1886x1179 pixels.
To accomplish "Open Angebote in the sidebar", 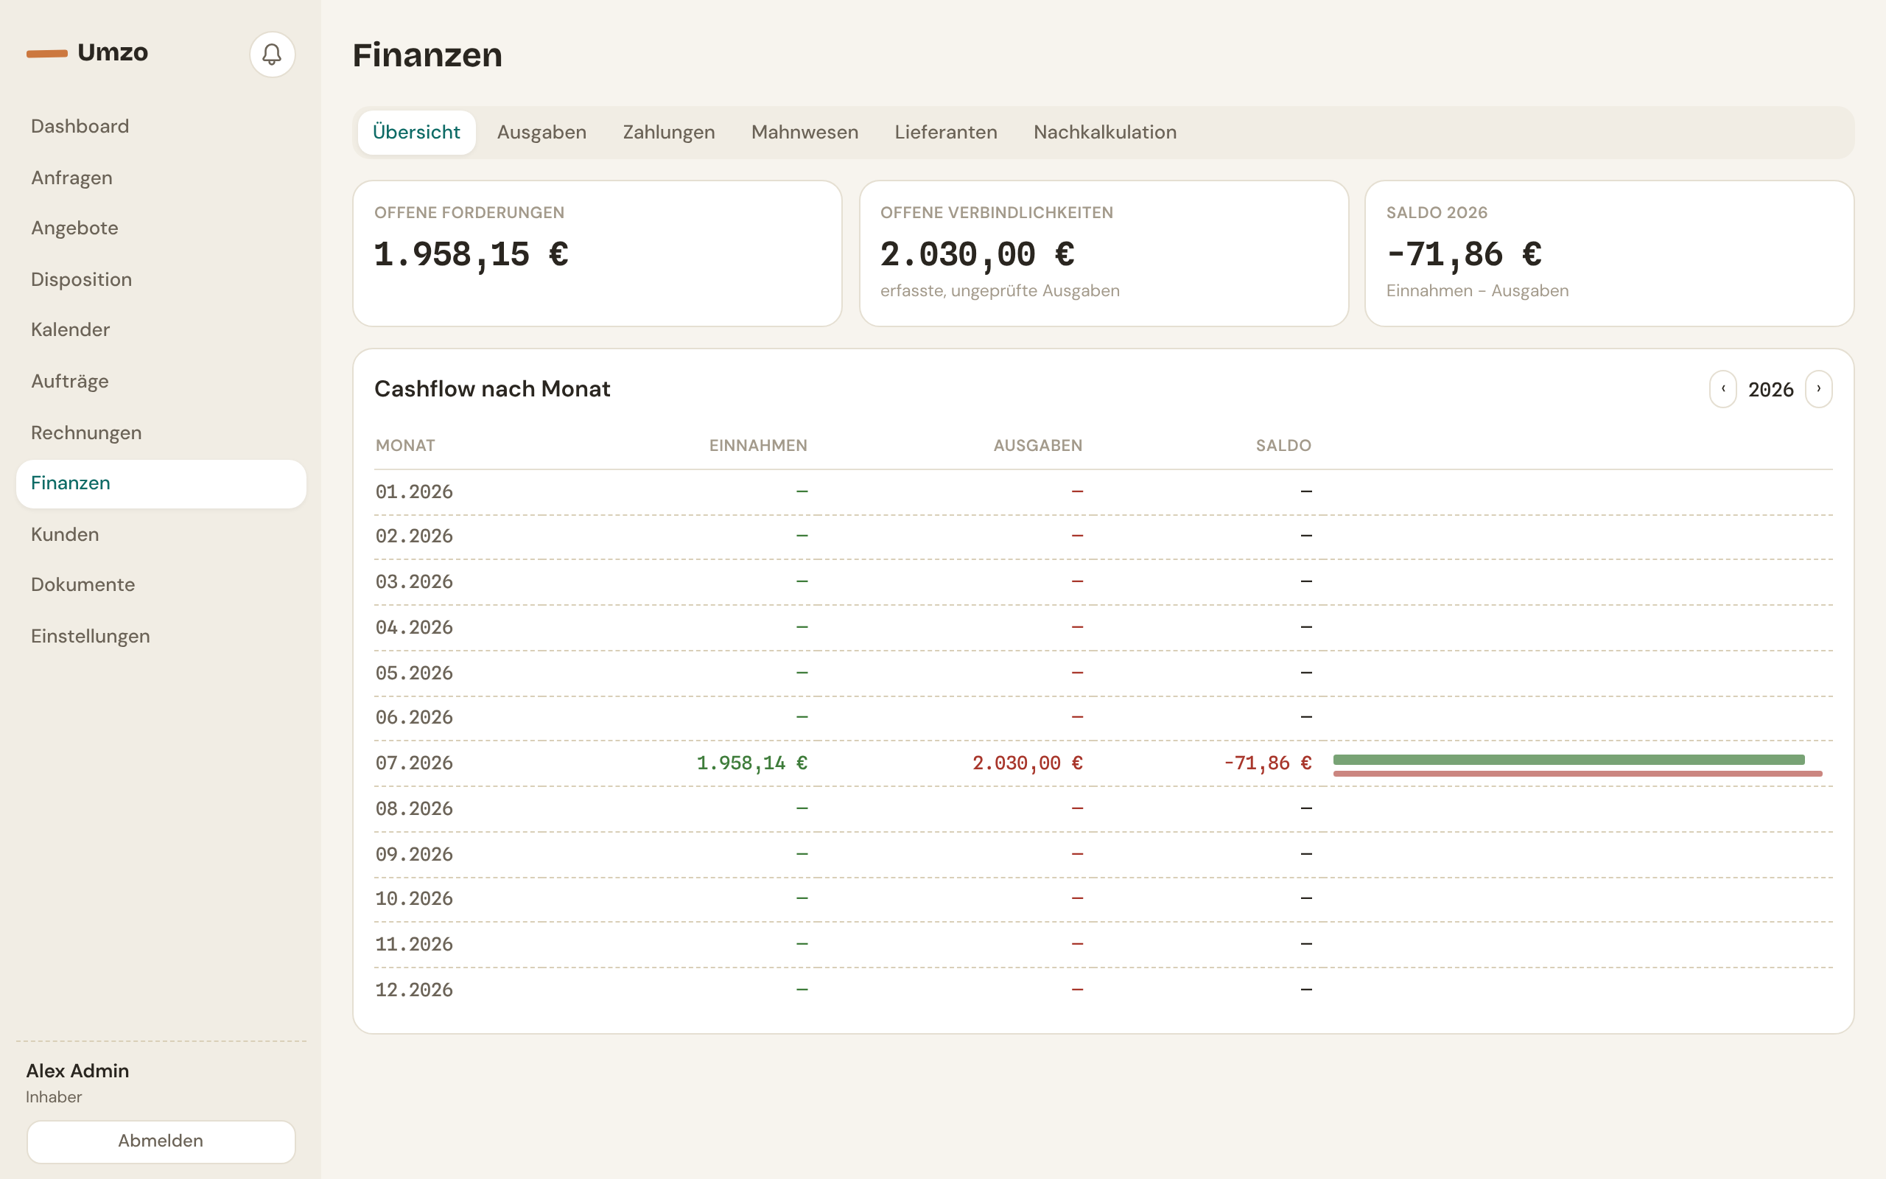I will coord(161,228).
